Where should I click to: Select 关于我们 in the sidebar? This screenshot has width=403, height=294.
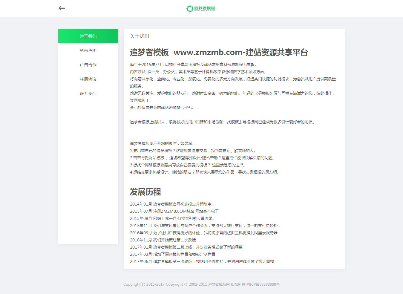pyautogui.click(x=88, y=36)
